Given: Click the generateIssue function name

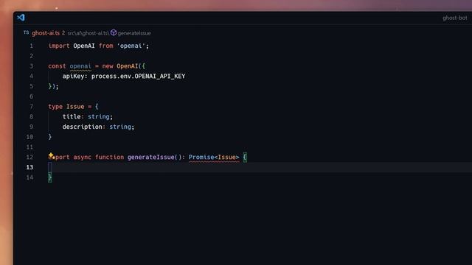Looking at the screenshot, I should pyautogui.click(x=150, y=157).
